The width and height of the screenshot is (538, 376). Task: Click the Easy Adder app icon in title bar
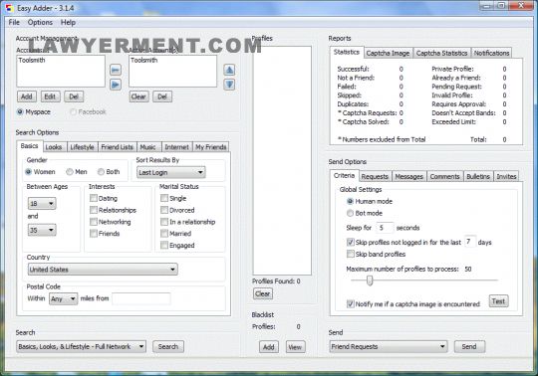coord(9,8)
